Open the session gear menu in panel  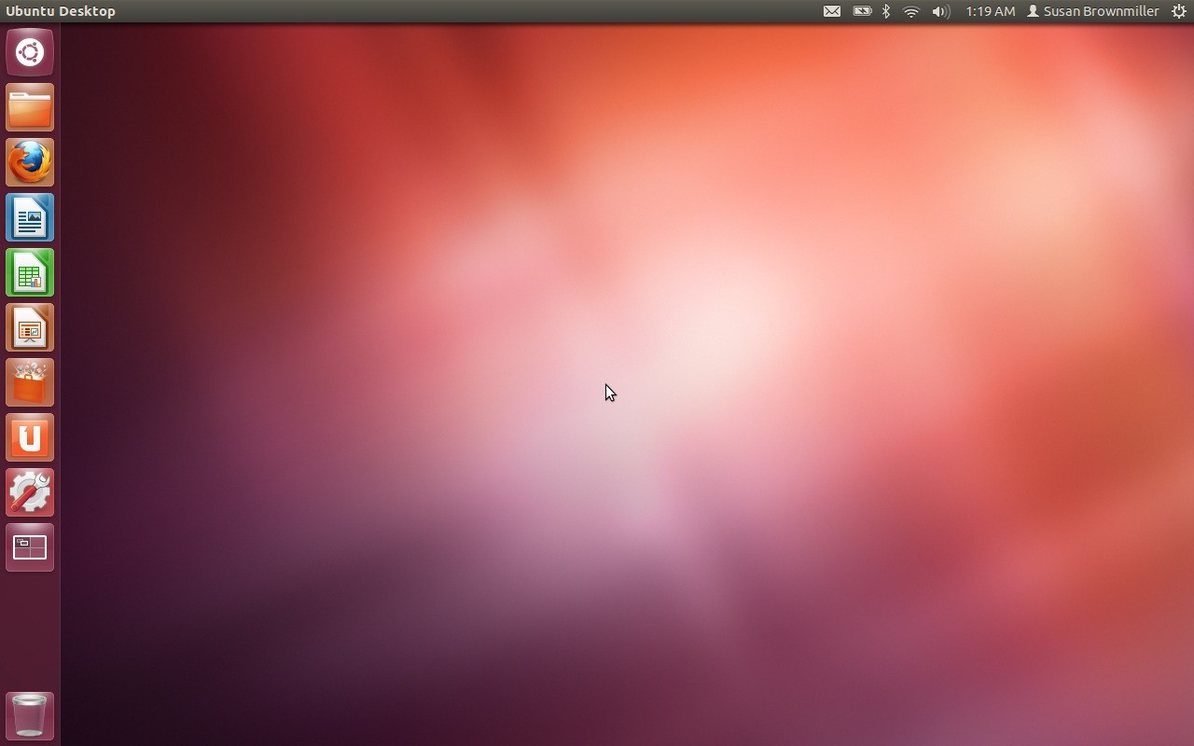(x=1178, y=11)
